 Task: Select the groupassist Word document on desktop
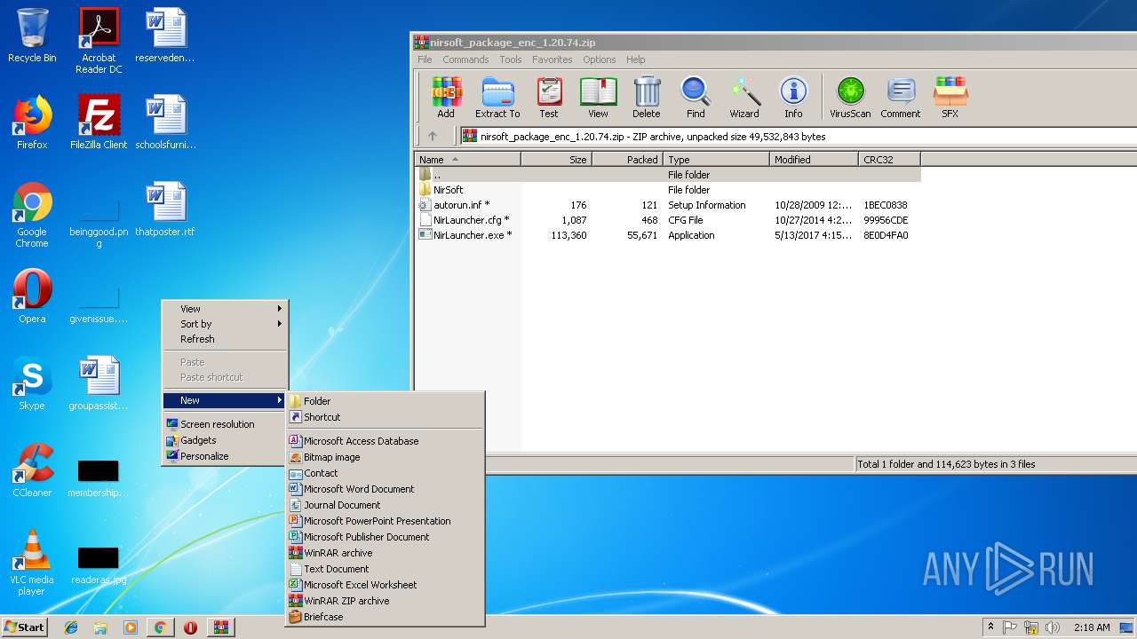[x=99, y=383]
